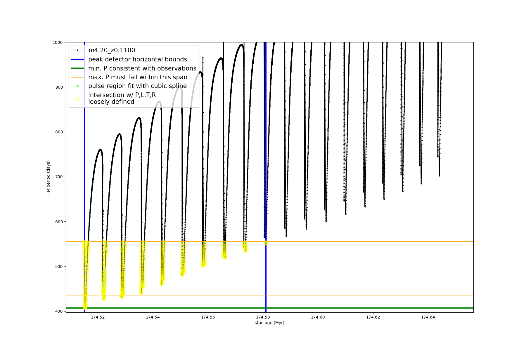The width and height of the screenshot is (526, 351).
Task: Click the 174.52 x-axis tick label
Action: coord(98,317)
